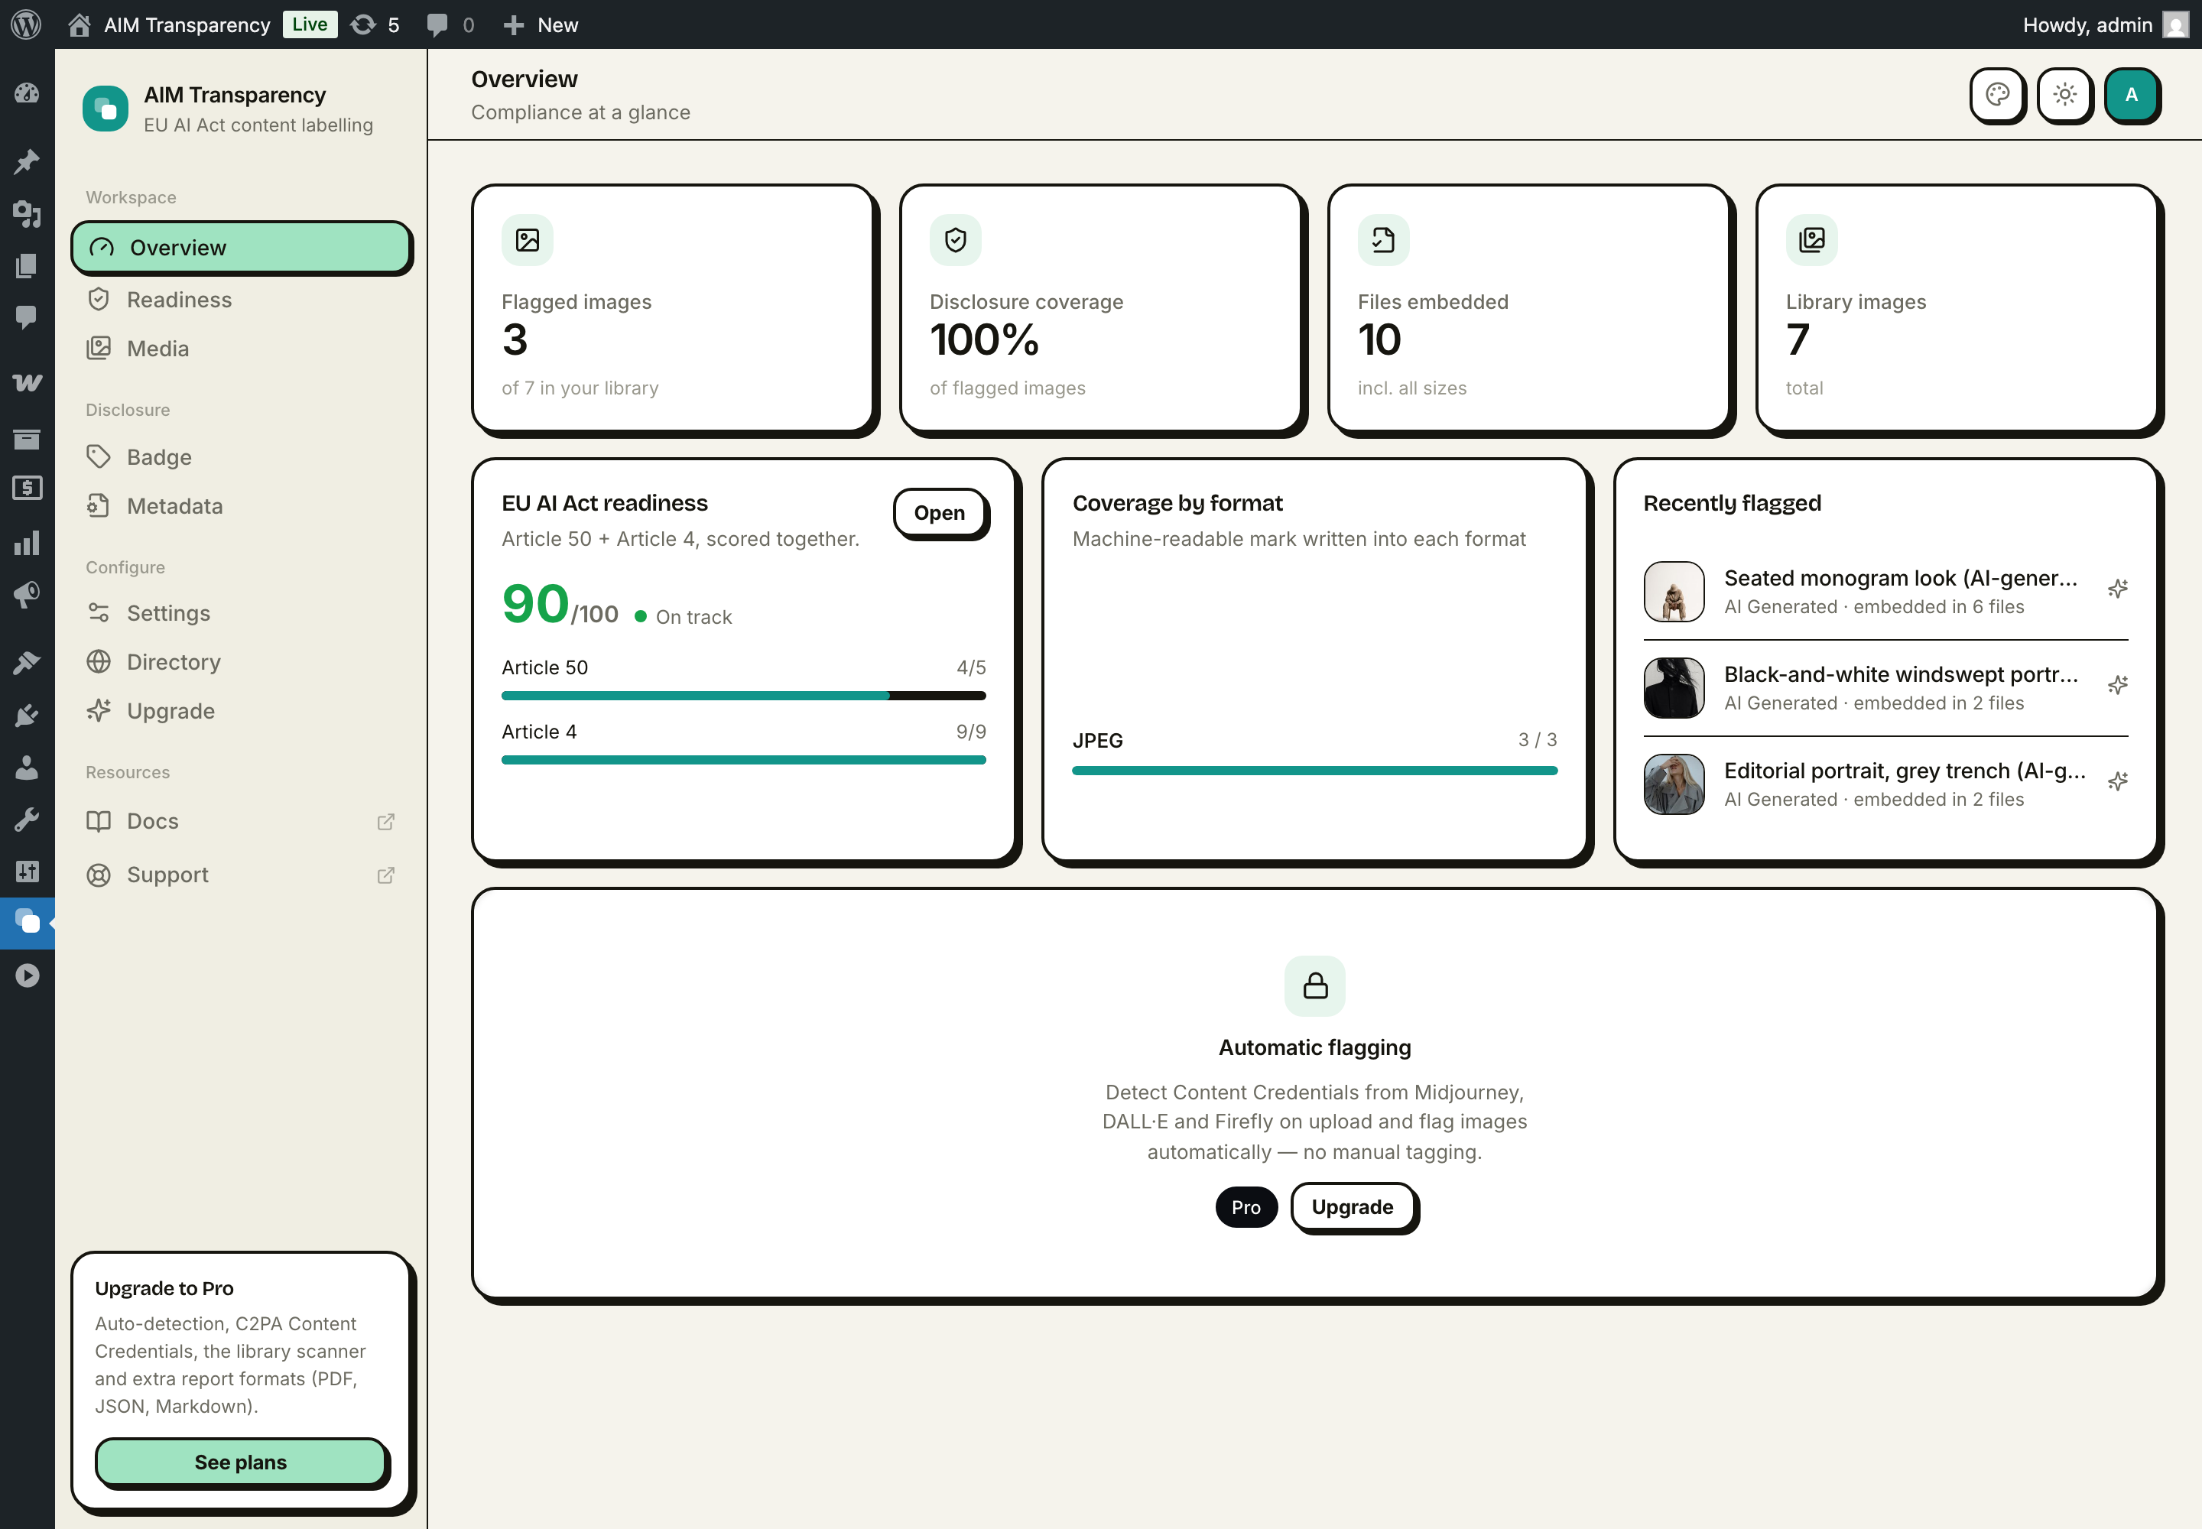
Task: Open the user avatar A button
Action: pyautogui.click(x=2131, y=94)
